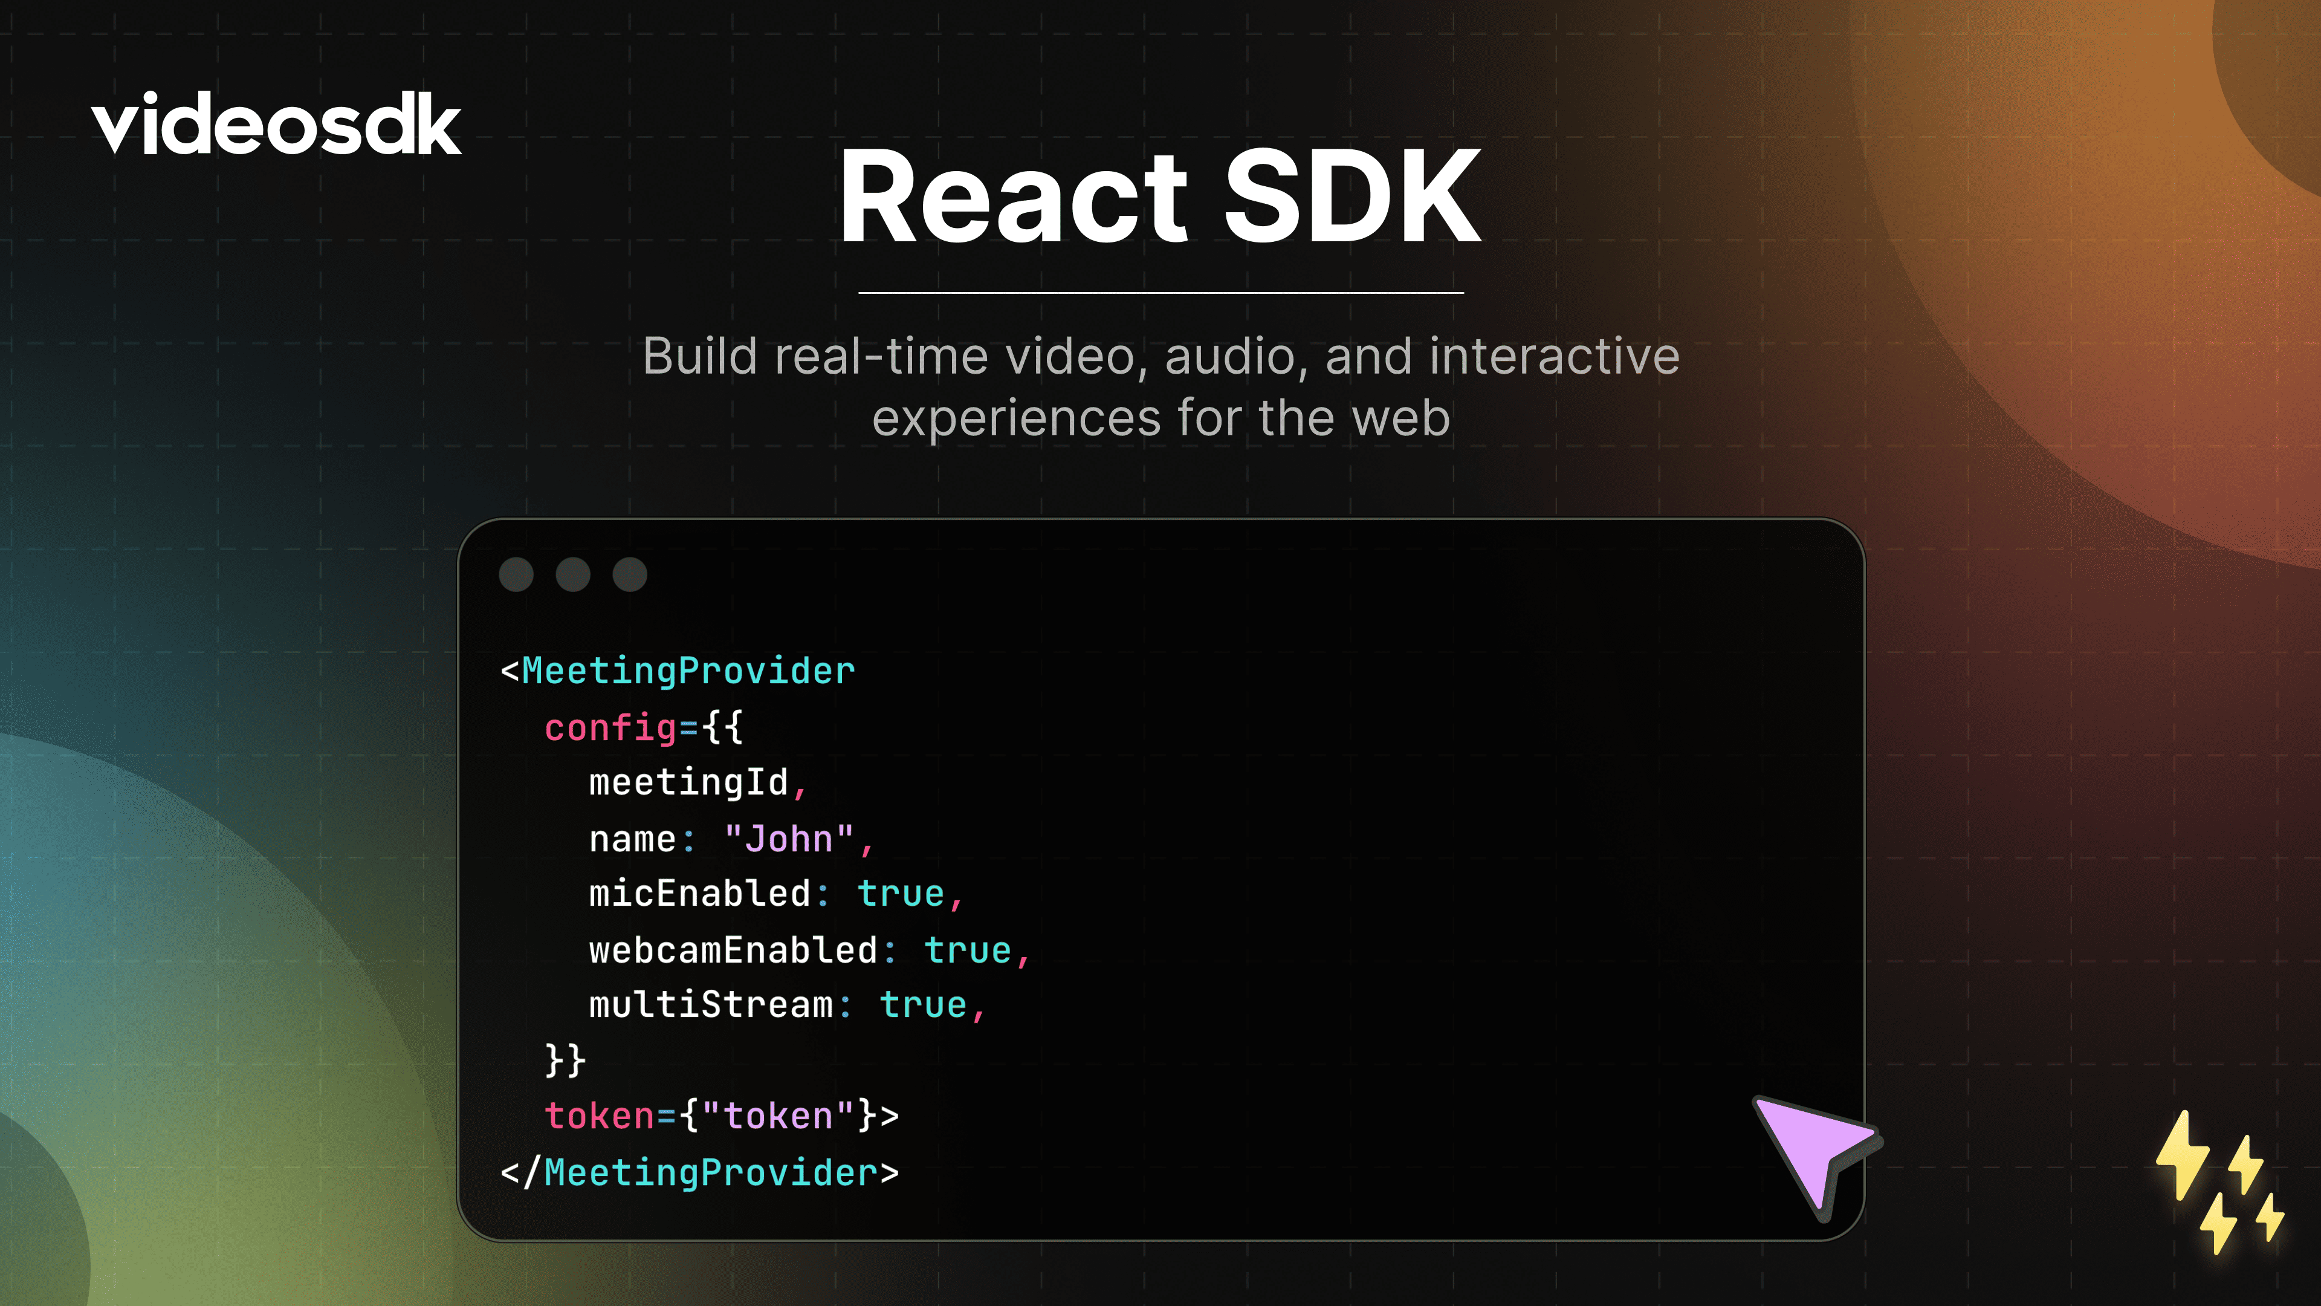2321x1306 pixels.
Task: Click the config attribute in code
Action: coord(610,727)
